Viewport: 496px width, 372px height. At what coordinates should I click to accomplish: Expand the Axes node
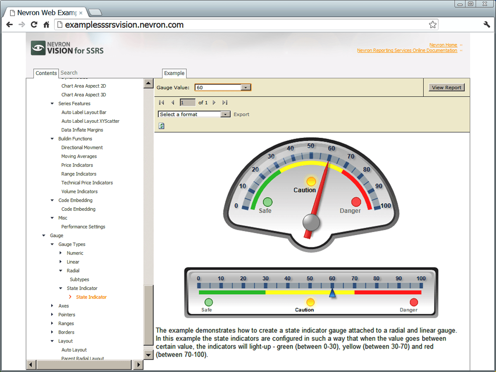tap(52, 306)
